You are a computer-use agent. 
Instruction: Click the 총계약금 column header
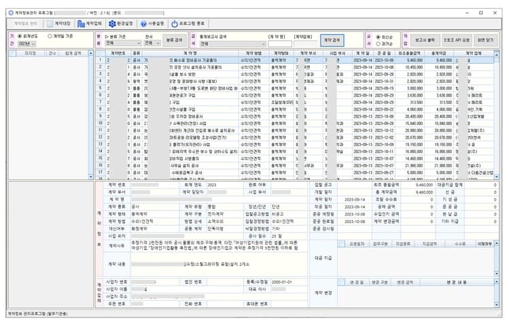click(438, 53)
